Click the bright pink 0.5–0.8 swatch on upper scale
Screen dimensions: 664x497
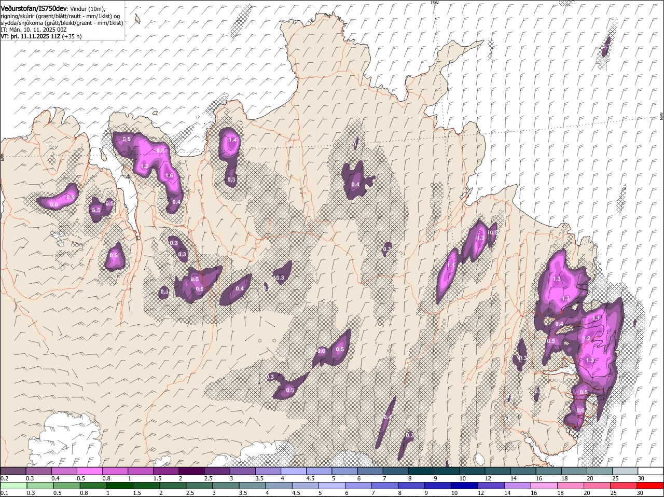[x=89, y=471]
